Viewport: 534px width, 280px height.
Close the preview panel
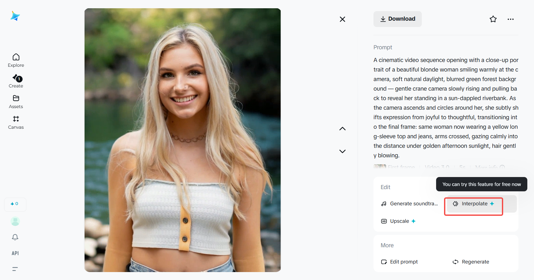pyautogui.click(x=342, y=19)
